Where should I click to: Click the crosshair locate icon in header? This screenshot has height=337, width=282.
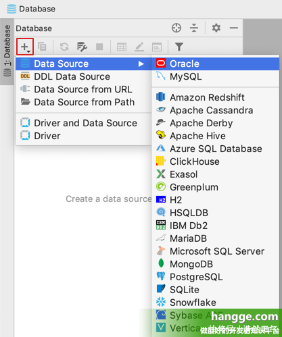click(x=177, y=28)
